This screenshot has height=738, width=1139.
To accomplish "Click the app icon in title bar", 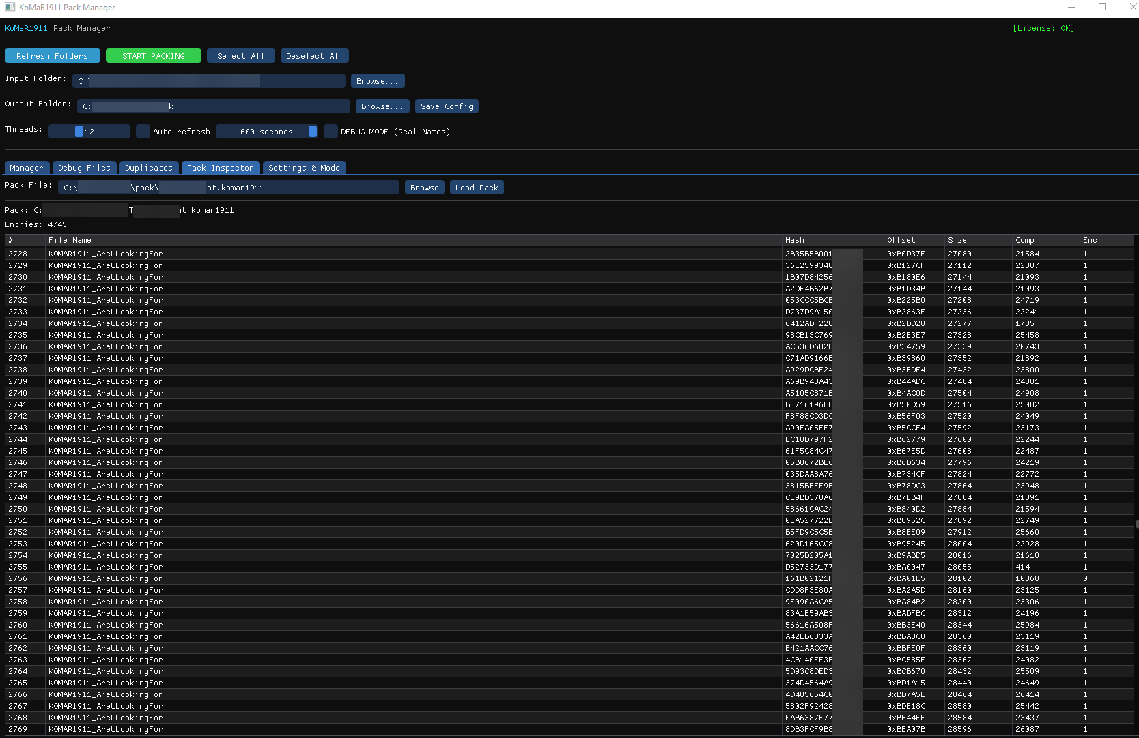I will (10, 7).
